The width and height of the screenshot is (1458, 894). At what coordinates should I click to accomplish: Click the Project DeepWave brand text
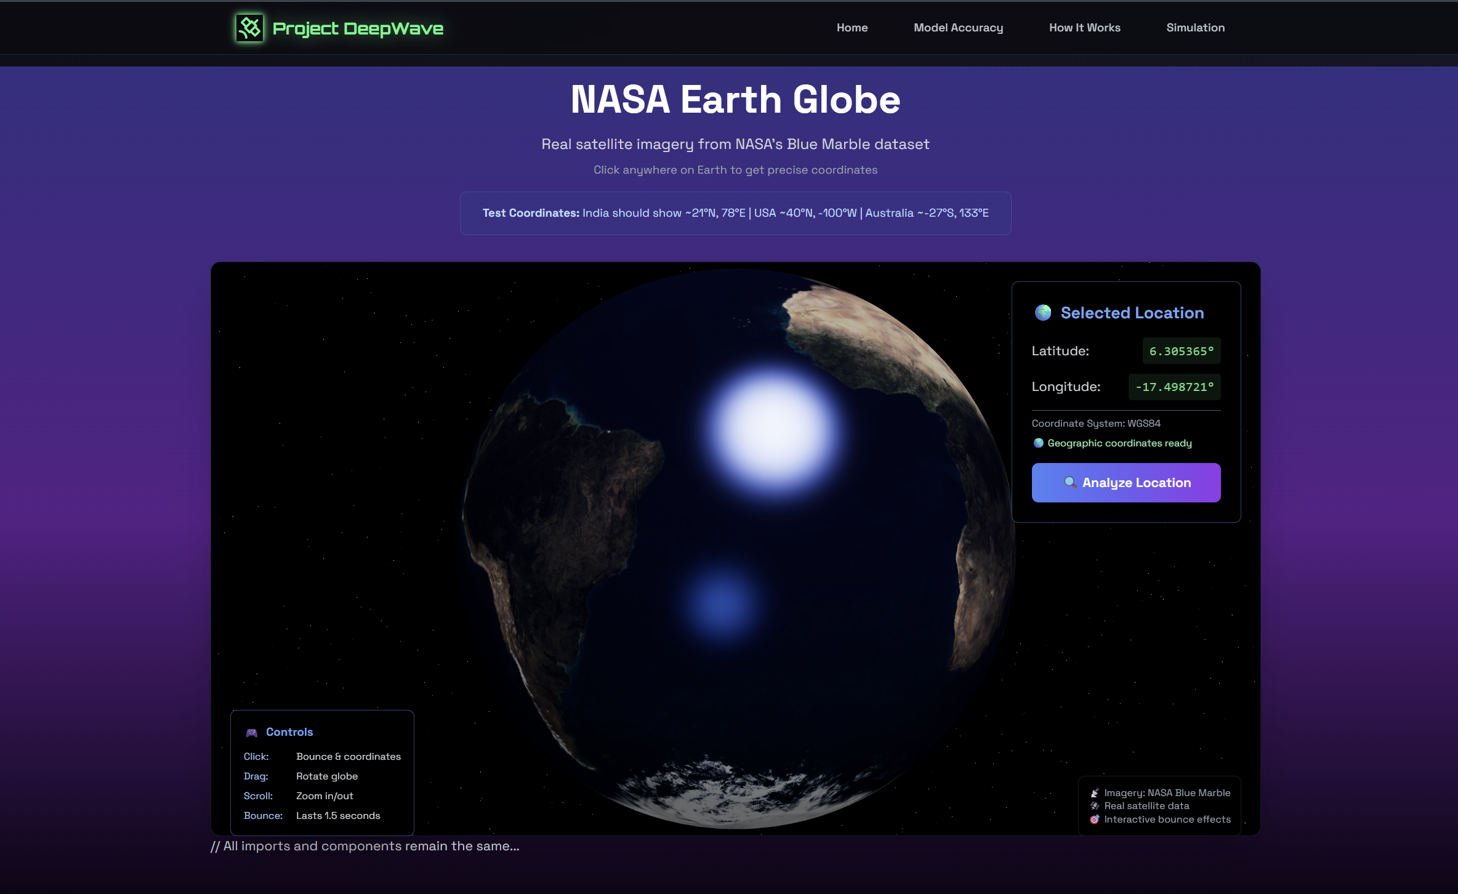tap(358, 28)
